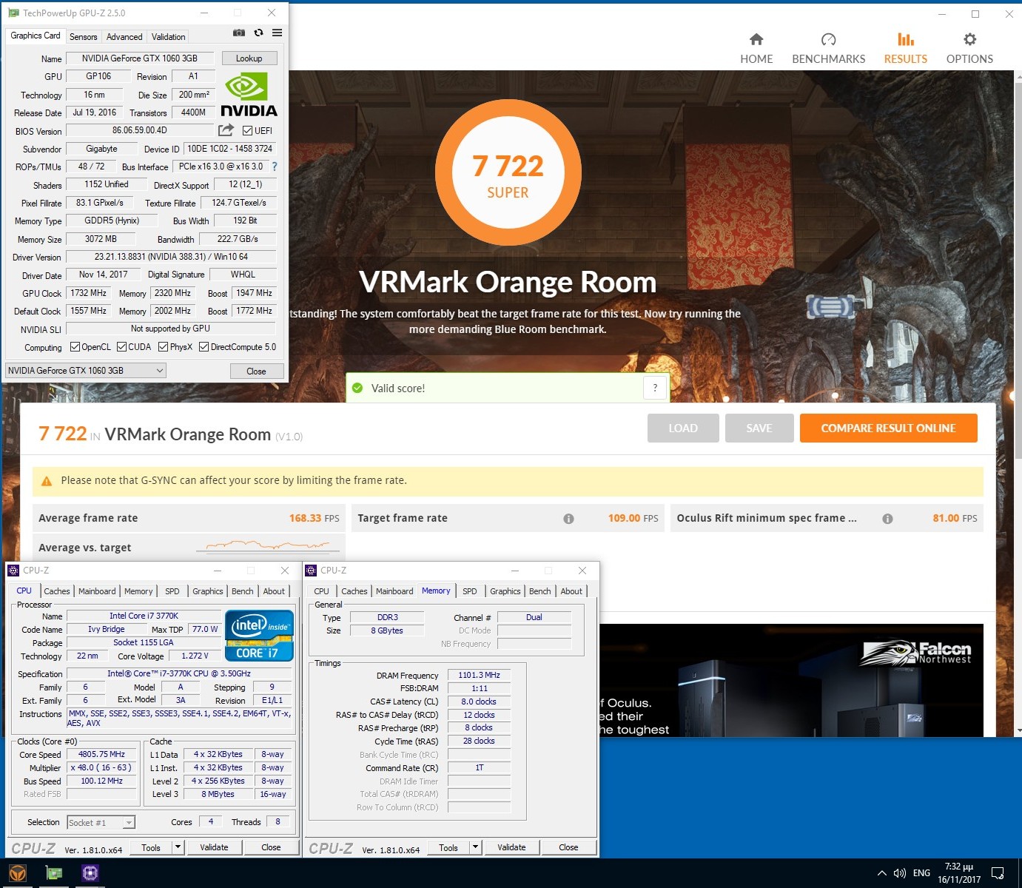Click the volume speaker tray icon

pyautogui.click(x=900, y=873)
